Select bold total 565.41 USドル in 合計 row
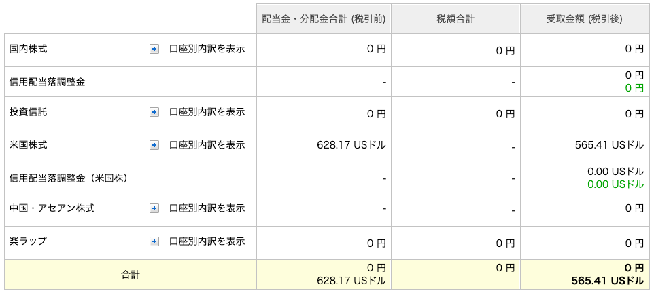Viewport: 654px width, 293px height. 608,281
